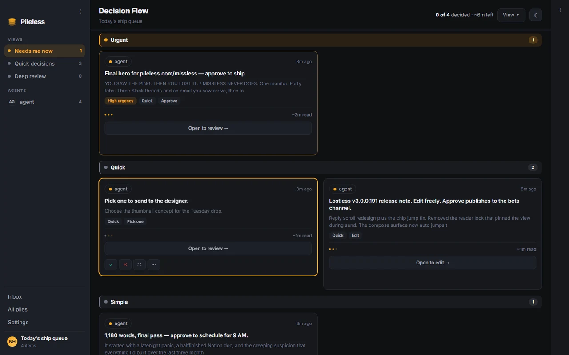The image size is (569, 355).
Task: Open to review the thumbnail concept card
Action: (x=208, y=248)
